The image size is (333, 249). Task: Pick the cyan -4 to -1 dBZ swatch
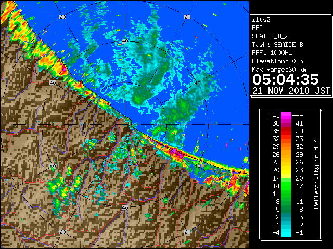286,232
